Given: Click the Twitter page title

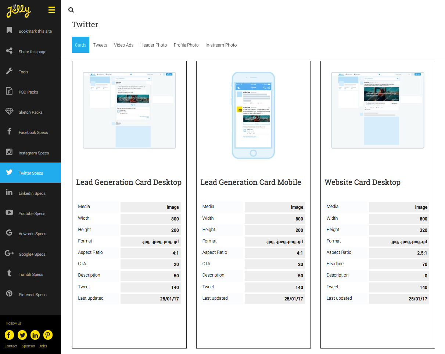Looking at the screenshot, I should pyautogui.click(x=85, y=25).
